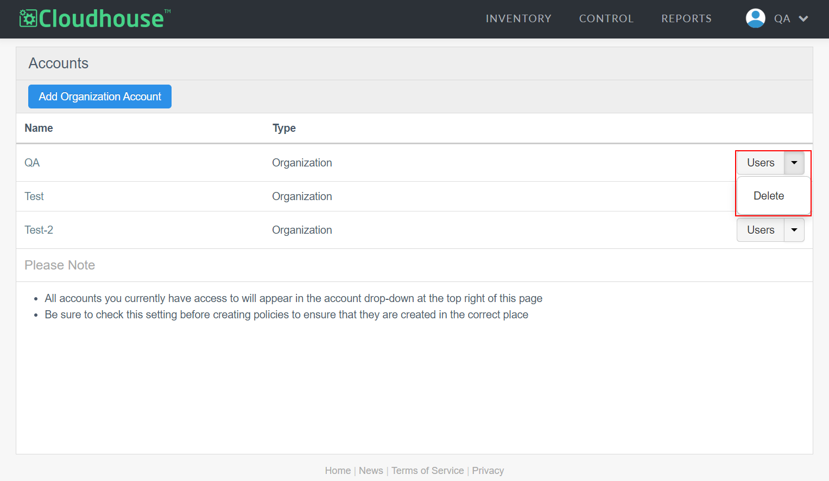Toggle the dropdown caret in QA row

[x=794, y=163]
